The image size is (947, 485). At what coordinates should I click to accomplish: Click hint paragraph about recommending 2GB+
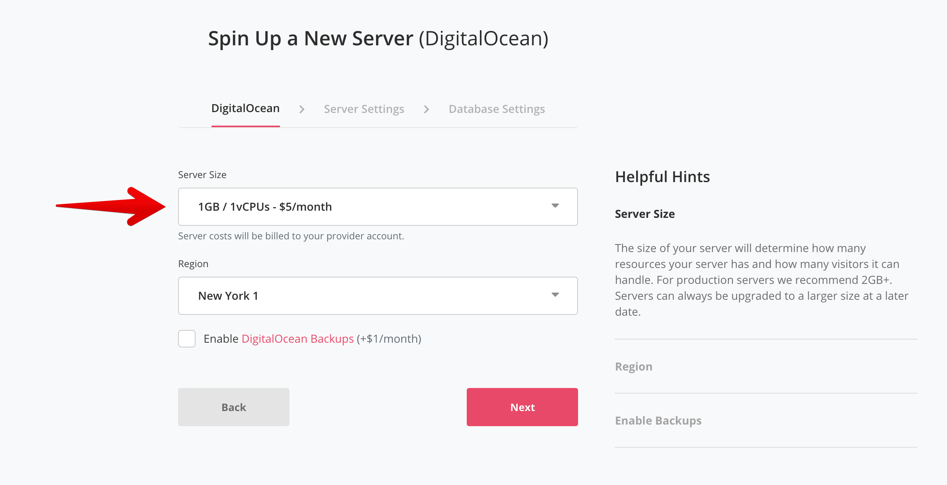[761, 280]
